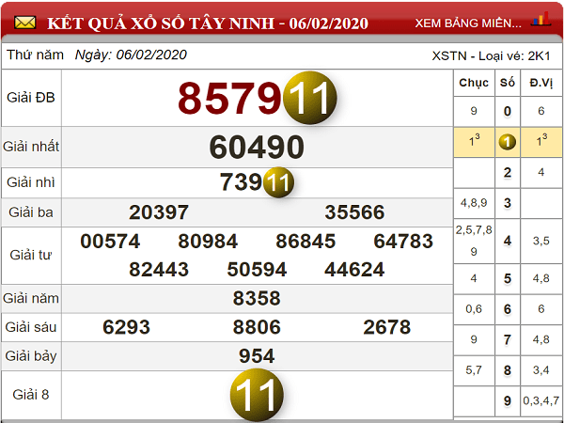This screenshot has height=423, width=564.
Task: Click the golden 1 ball in Số column
Action: pyautogui.click(x=508, y=142)
